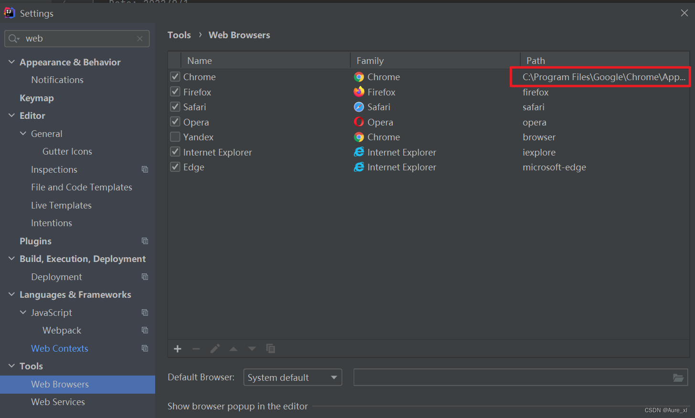Enable the Yandex browser checkbox
Viewport: 695px width, 418px height.
coord(175,137)
